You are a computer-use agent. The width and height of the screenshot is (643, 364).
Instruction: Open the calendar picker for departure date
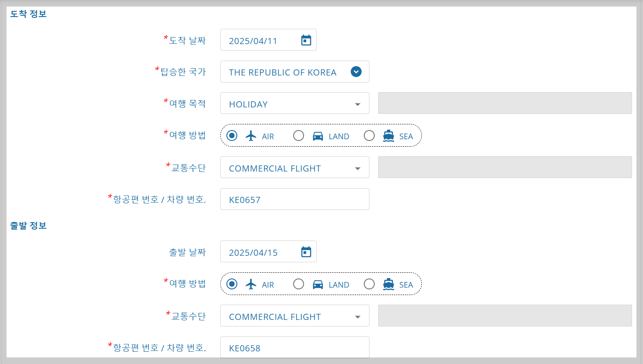click(x=306, y=251)
